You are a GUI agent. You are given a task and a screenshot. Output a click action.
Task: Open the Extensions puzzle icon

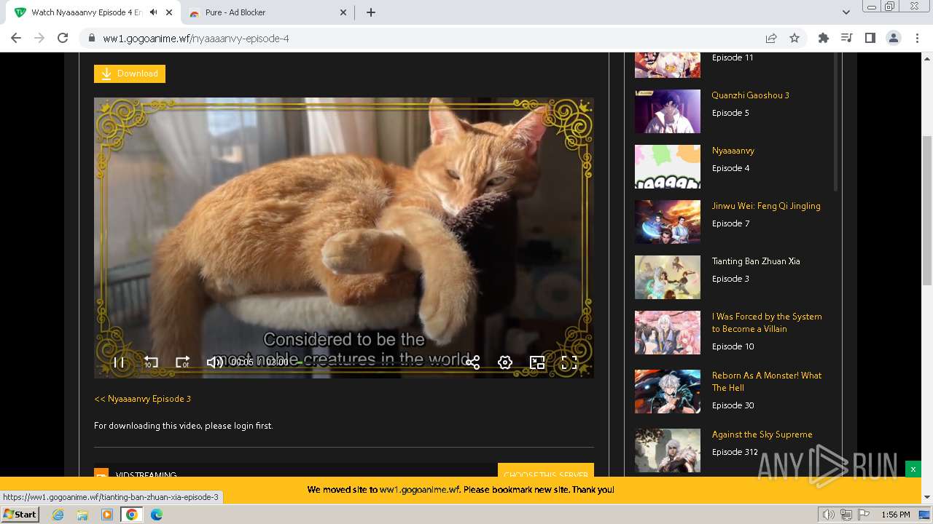pos(824,39)
